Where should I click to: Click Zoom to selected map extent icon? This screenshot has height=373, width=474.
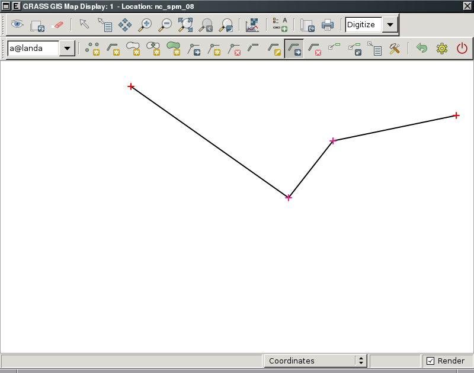[185, 25]
